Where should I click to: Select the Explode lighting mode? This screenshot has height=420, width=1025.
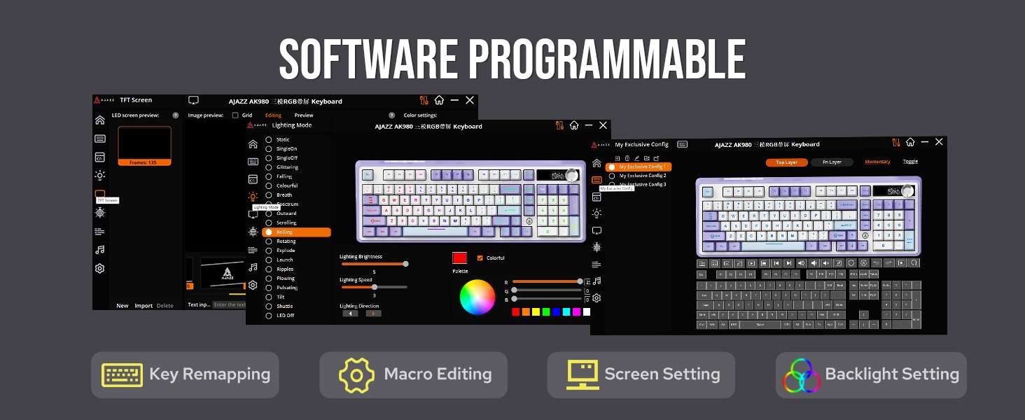click(280, 251)
